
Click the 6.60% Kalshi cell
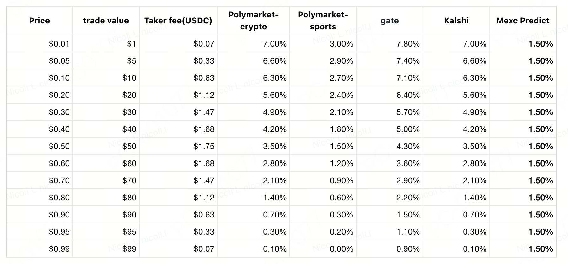click(x=456, y=61)
